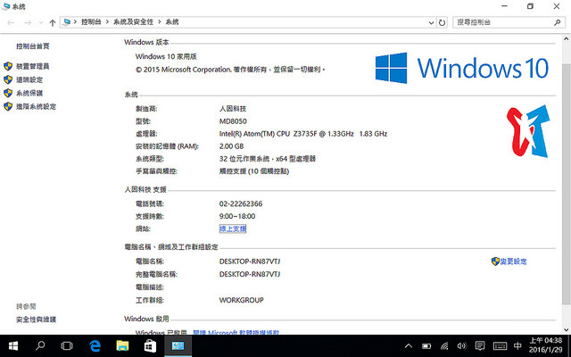This screenshot has height=357, width=571.
Task: Launch Microsoft Edge from taskbar
Action: coord(95,345)
